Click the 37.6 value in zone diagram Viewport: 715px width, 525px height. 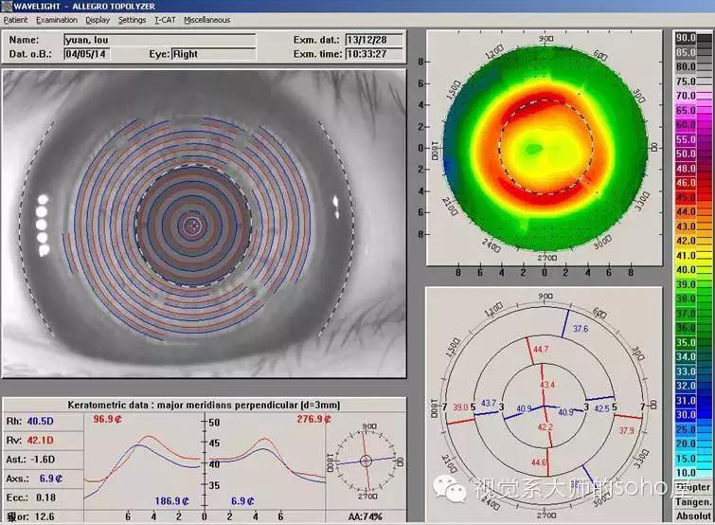tap(581, 329)
